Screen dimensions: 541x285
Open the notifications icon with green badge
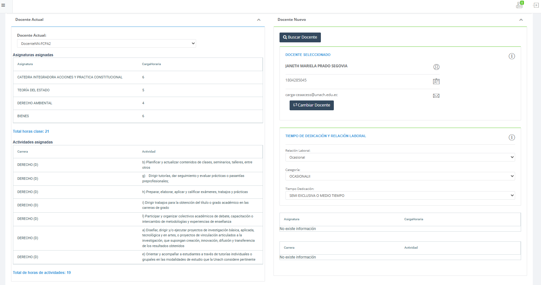[x=520, y=5]
